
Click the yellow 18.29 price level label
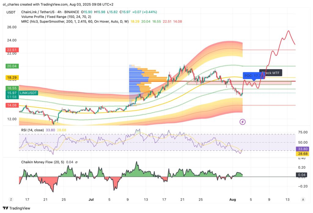12,78
